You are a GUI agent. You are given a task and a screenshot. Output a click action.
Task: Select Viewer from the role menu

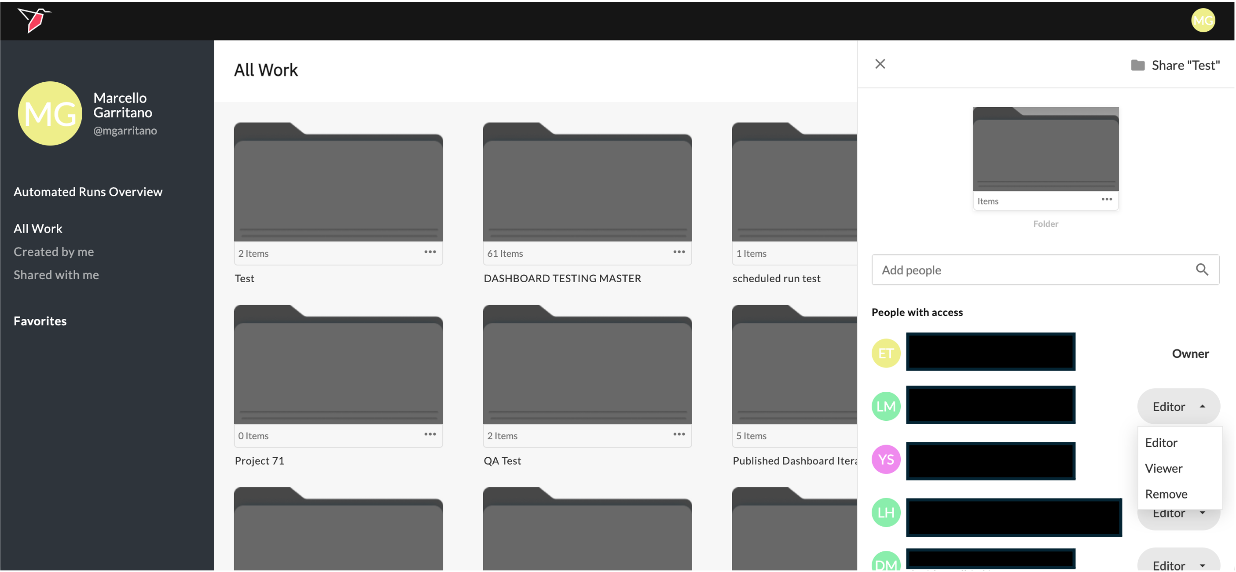coord(1163,468)
